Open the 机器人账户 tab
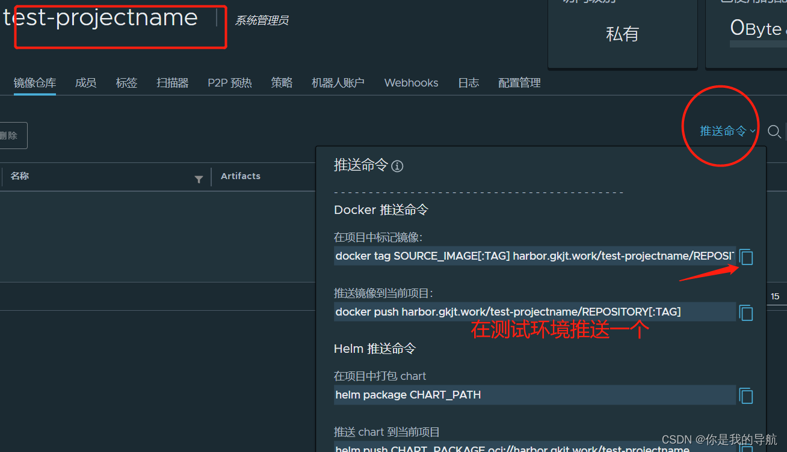Image resolution: width=787 pixels, height=452 pixels. click(x=338, y=83)
